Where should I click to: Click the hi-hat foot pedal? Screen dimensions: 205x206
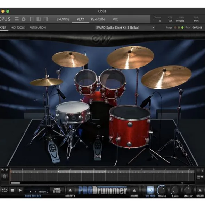point(54,152)
